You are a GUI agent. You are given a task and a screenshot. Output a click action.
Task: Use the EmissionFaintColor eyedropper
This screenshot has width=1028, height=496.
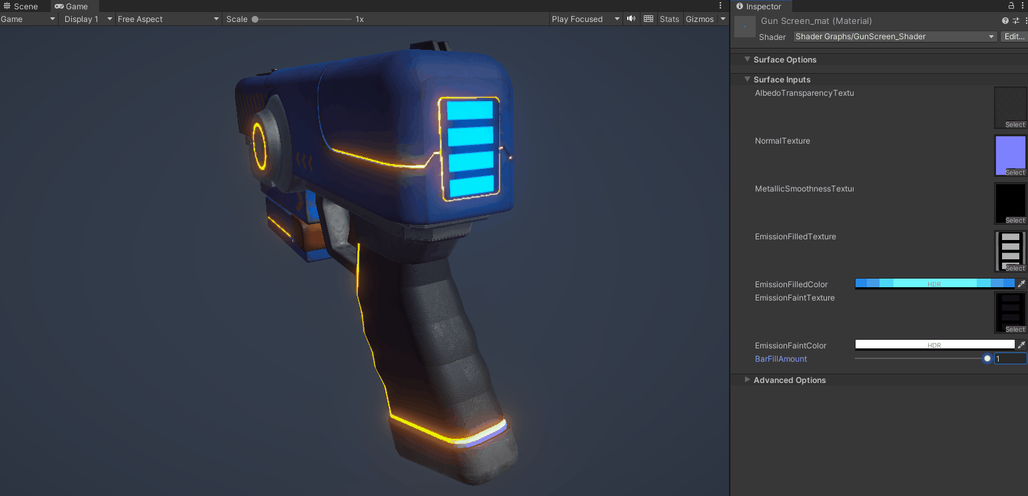click(1021, 344)
